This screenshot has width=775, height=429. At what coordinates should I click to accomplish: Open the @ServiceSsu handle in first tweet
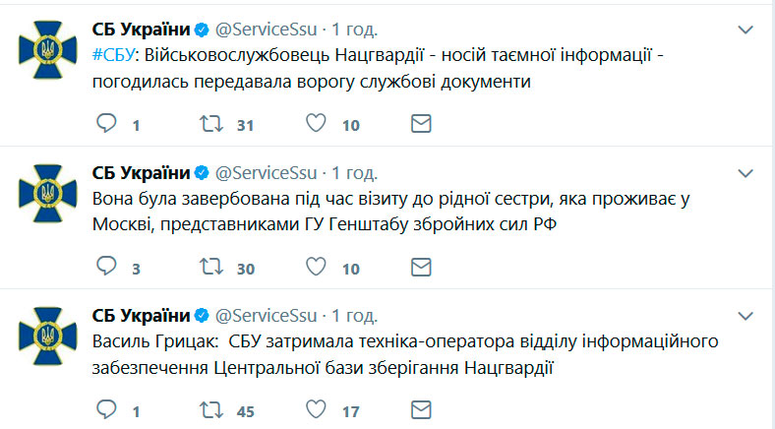point(266,28)
